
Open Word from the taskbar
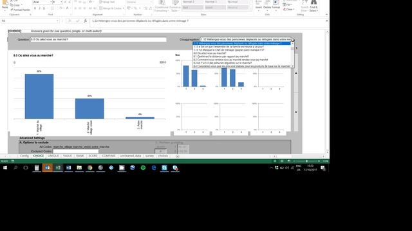click(69, 167)
